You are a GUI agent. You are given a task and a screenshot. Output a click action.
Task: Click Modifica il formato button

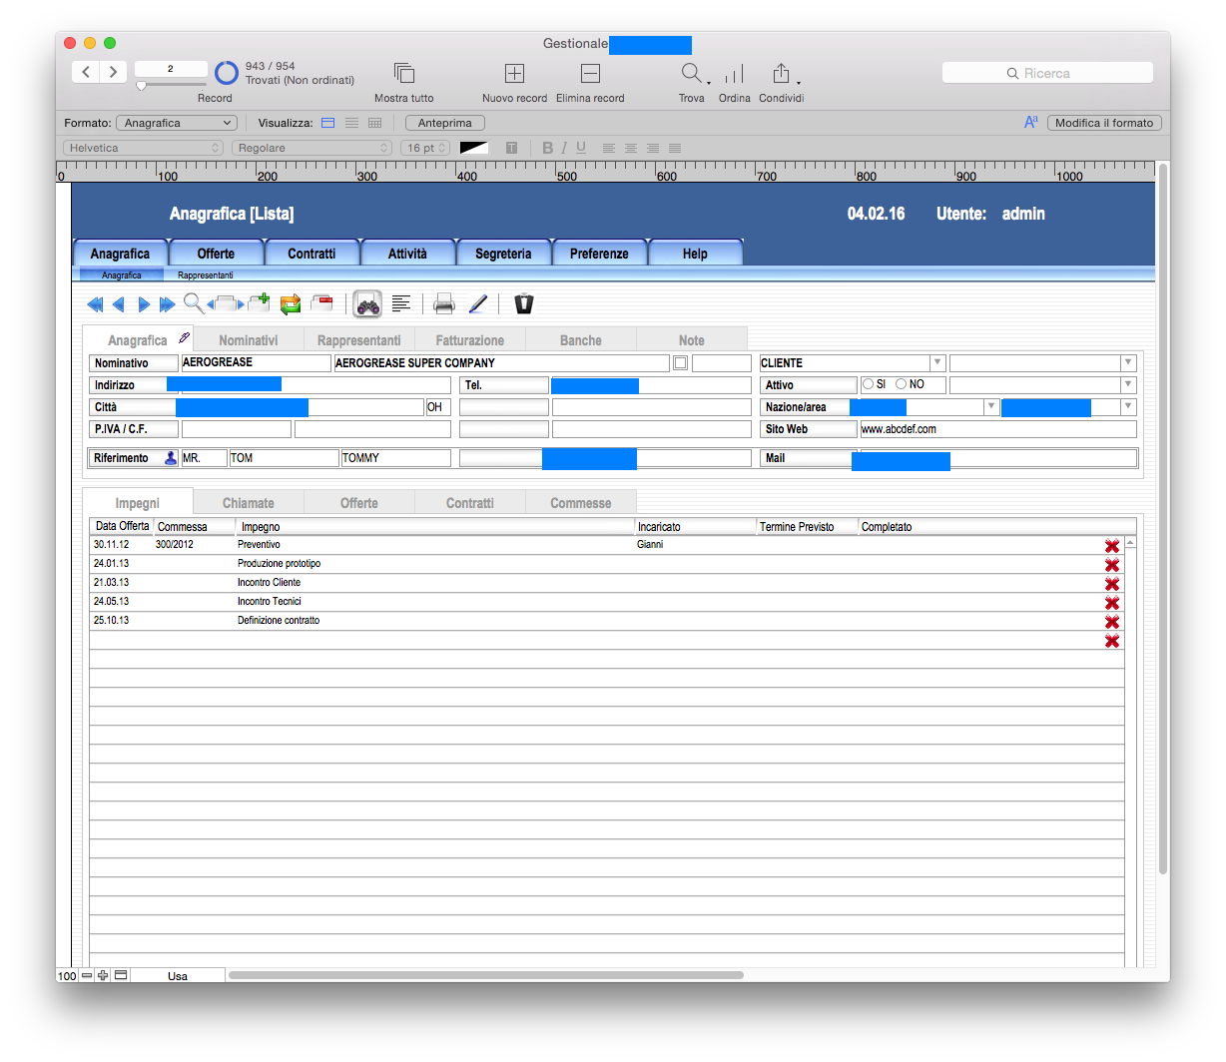click(x=1104, y=123)
